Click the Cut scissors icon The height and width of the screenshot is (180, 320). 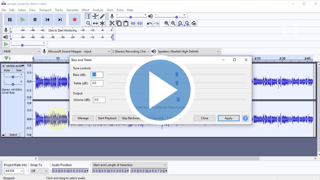(x=112, y=24)
